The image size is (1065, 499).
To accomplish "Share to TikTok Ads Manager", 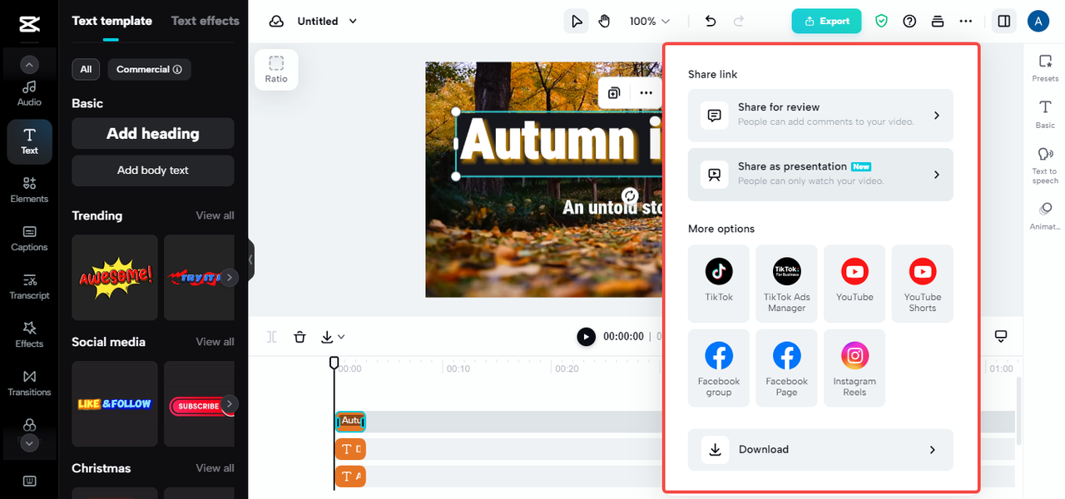I will (787, 283).
